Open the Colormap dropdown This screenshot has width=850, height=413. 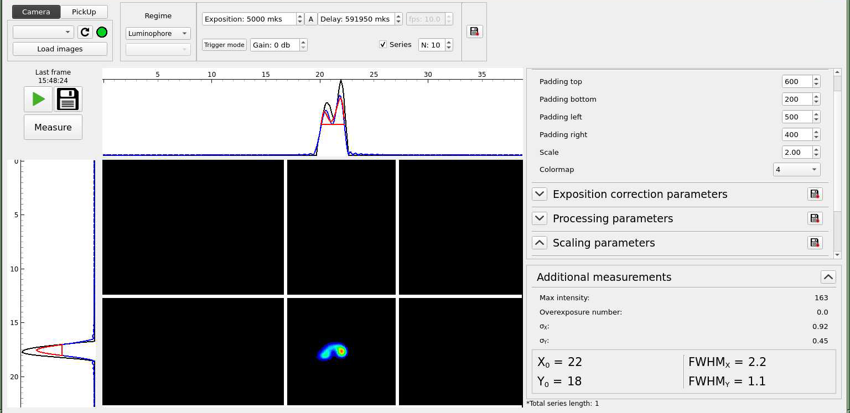pos(796,170)
